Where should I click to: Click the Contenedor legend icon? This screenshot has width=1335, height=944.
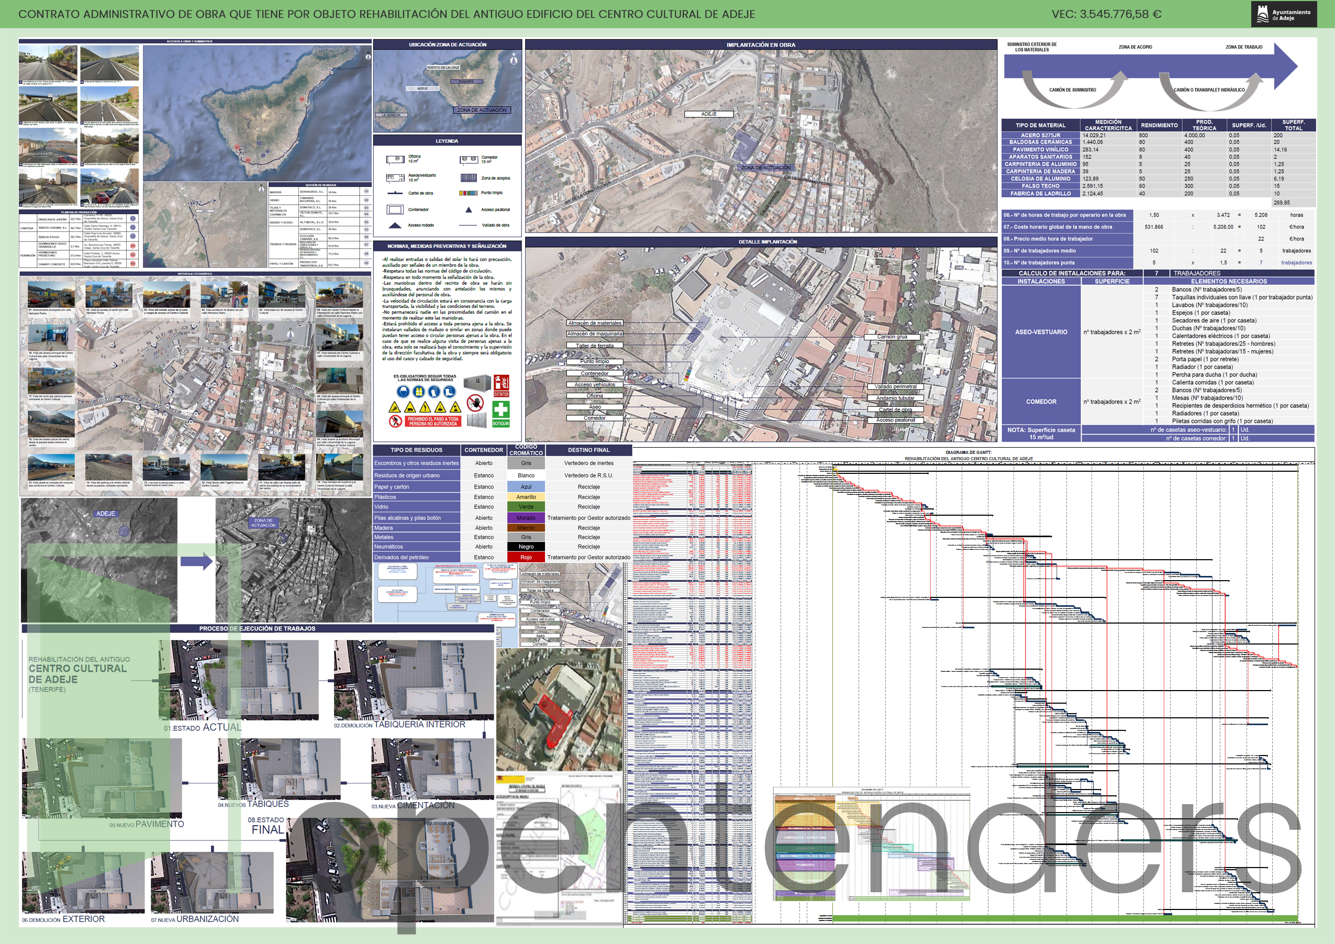click(395, 209)
